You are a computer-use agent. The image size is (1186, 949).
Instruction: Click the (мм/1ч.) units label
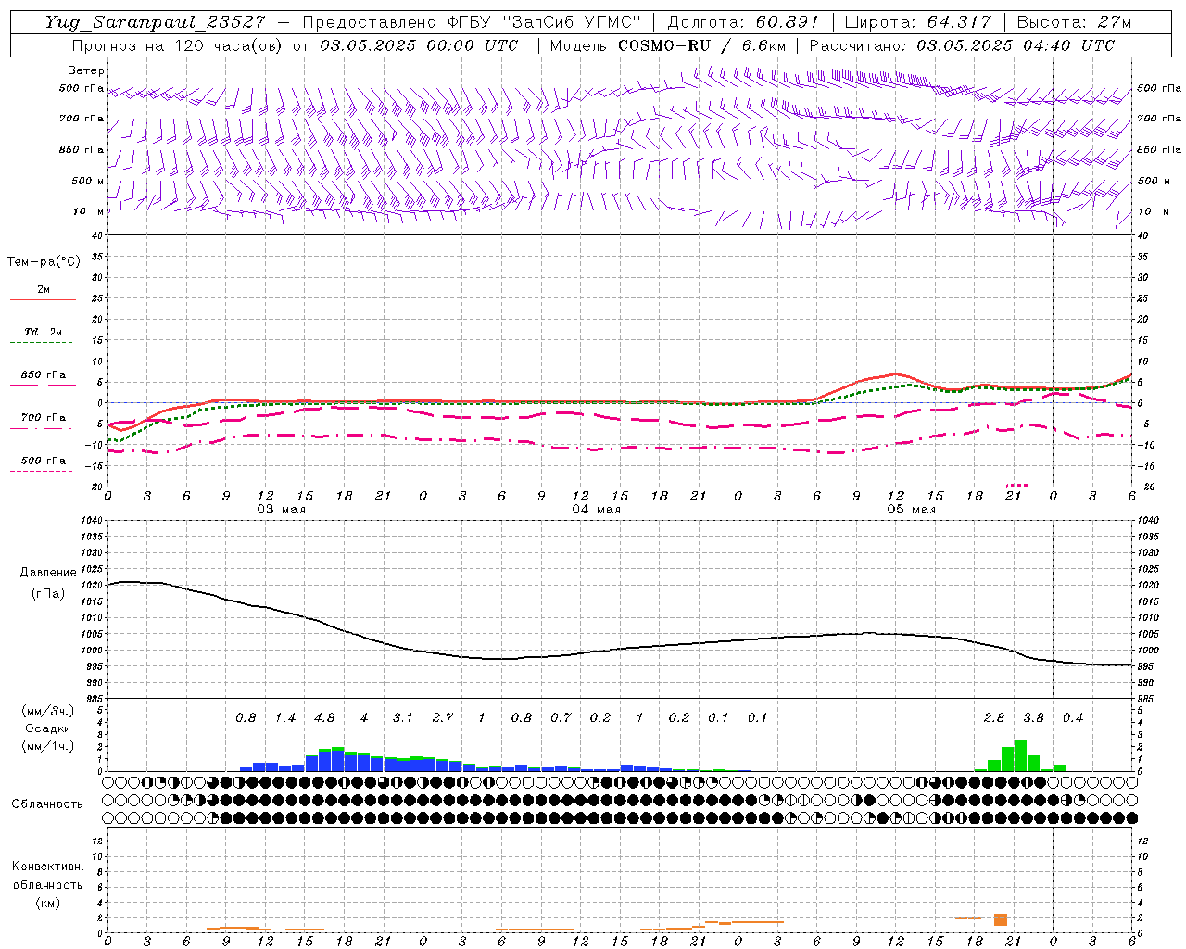(47, 746)
